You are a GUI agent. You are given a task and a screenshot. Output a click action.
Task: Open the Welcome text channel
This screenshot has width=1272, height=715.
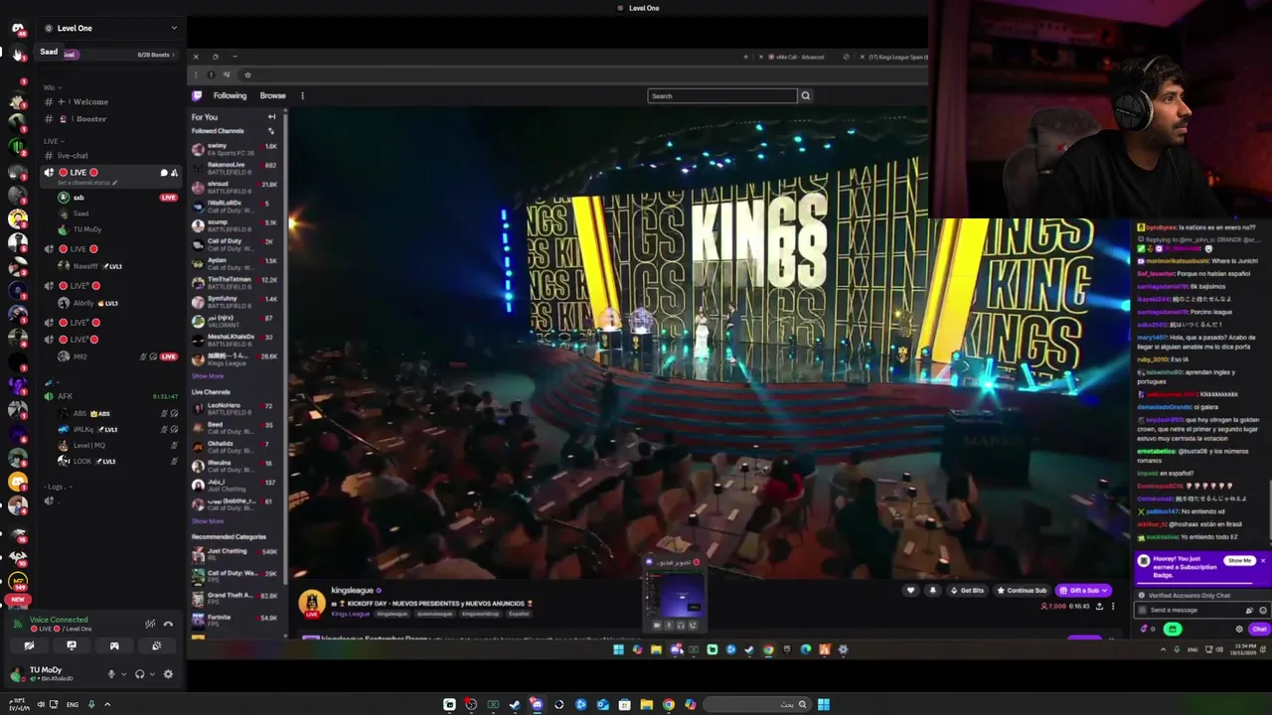pos(90,101)
